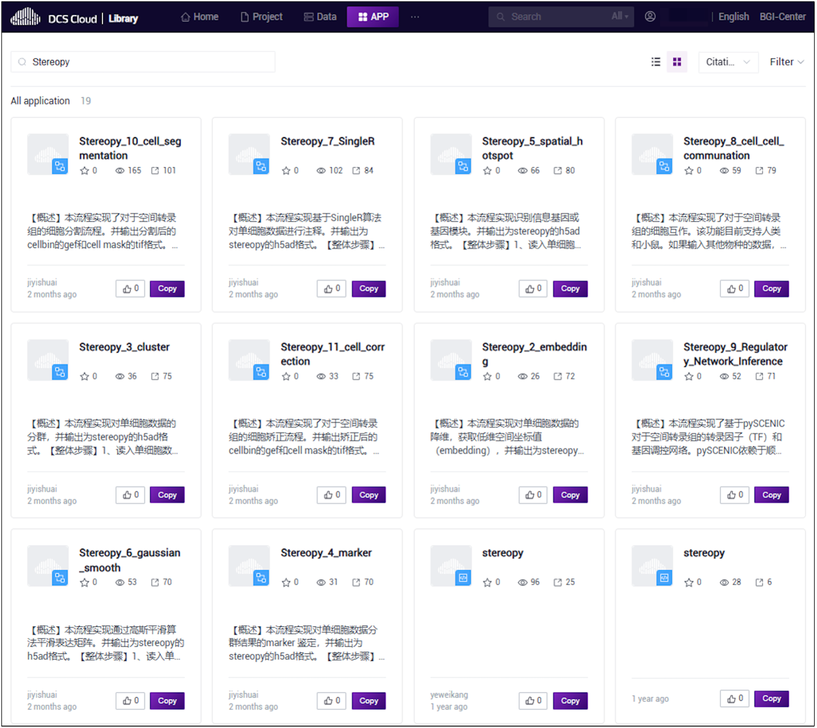Open the Stereopy_10_cell_segmentation thumbnail

48,154
